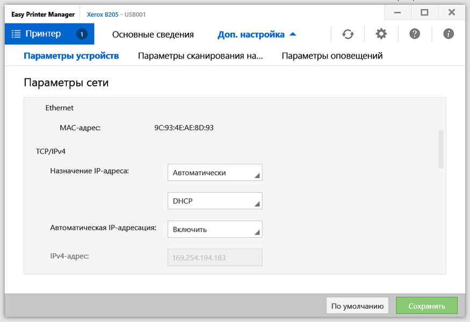Collapse the Доп. настройка menu
Image resolution: width=470 pixels, height=322 pixels.
[257, 34]
